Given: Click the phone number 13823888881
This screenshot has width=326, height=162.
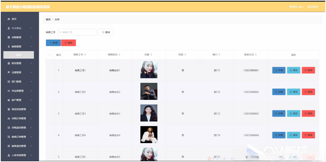Looking at the screenshot, I should (x=251, y=70).
